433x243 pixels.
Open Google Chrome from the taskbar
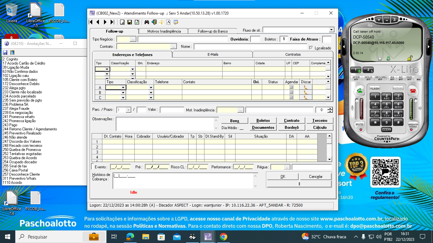(x=223, y=237)
